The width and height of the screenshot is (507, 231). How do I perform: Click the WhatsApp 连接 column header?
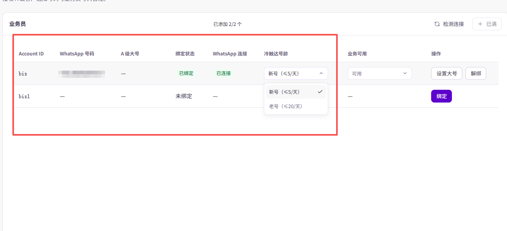coord(230,53)
